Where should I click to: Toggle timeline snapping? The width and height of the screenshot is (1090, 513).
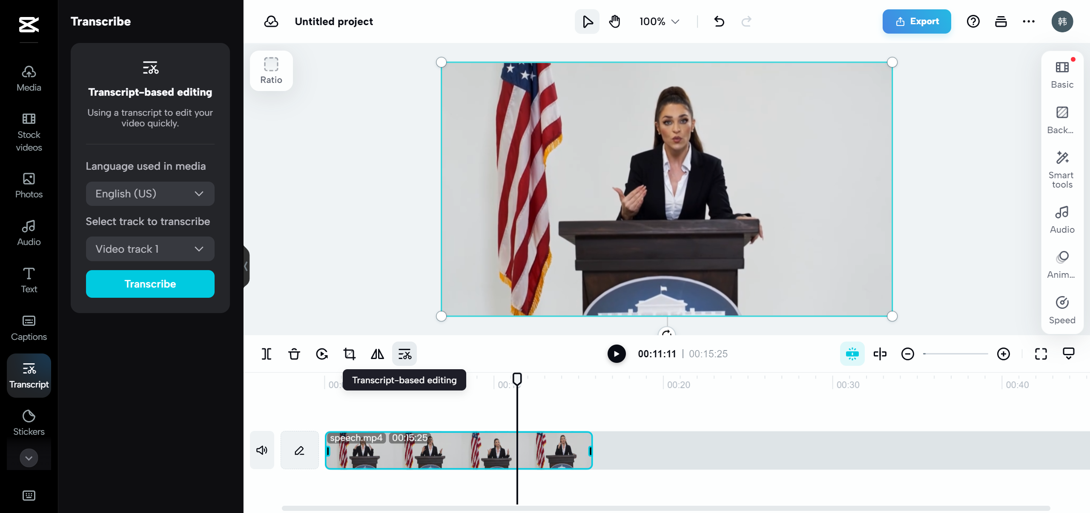(852, 353)
